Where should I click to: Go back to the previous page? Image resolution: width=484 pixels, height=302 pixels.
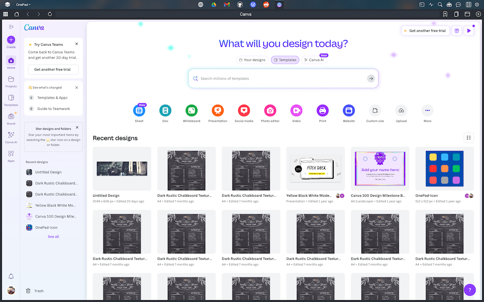click(28, 14)
